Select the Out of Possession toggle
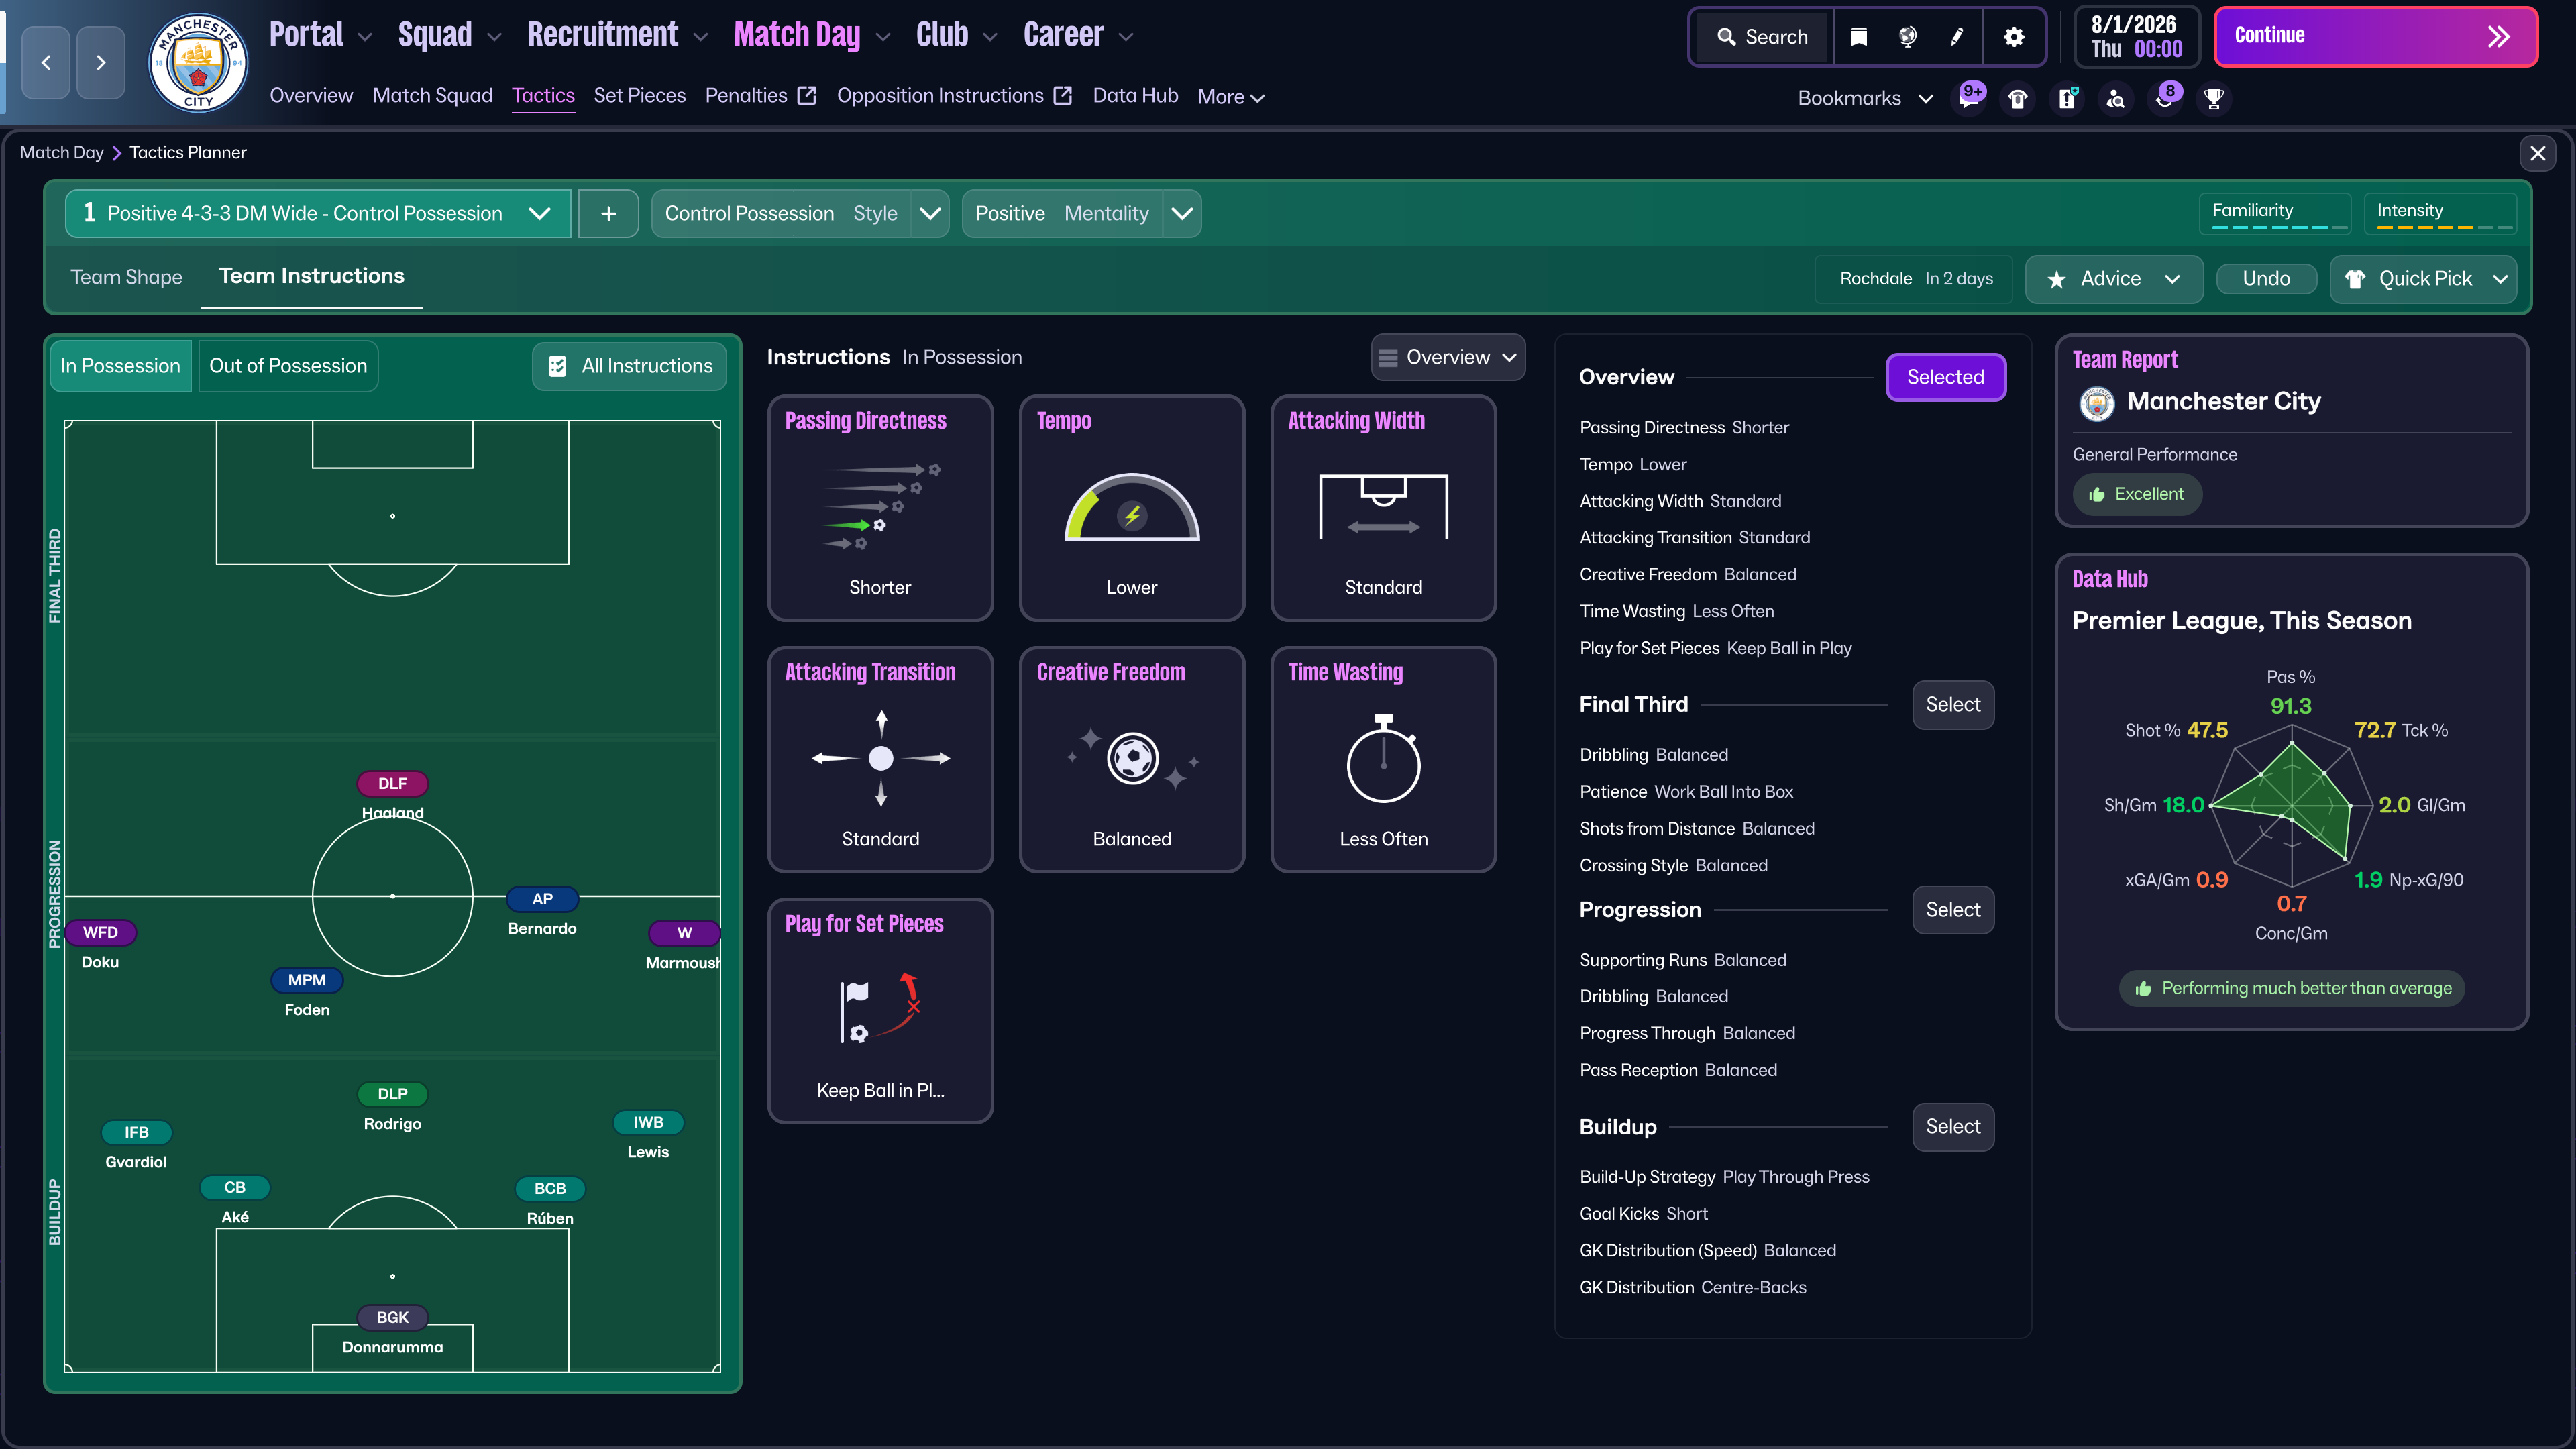The width and height of the screenshot is (2576, 1449). click(x=288, y=365)
